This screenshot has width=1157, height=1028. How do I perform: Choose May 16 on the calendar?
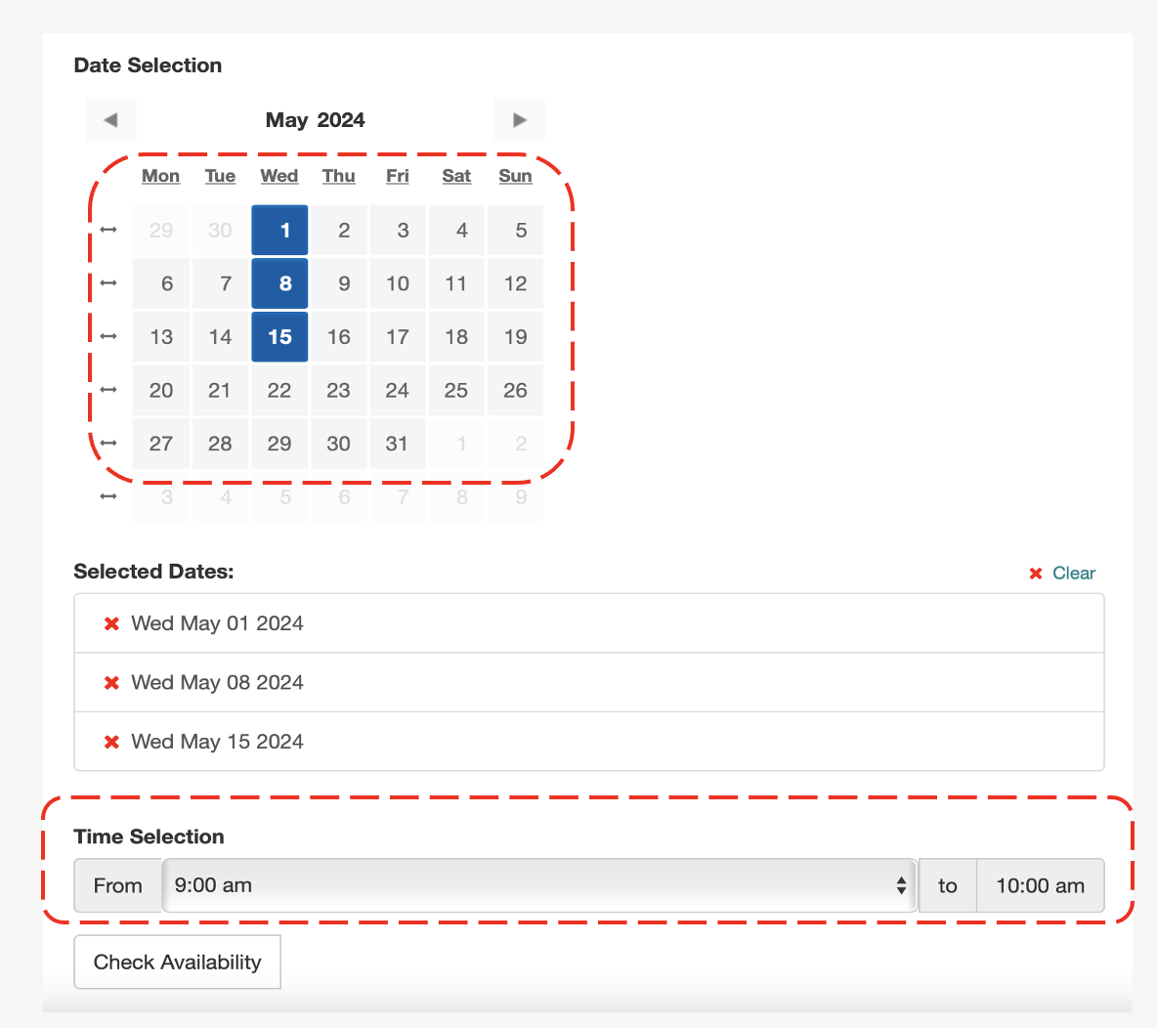pos(339,336)
